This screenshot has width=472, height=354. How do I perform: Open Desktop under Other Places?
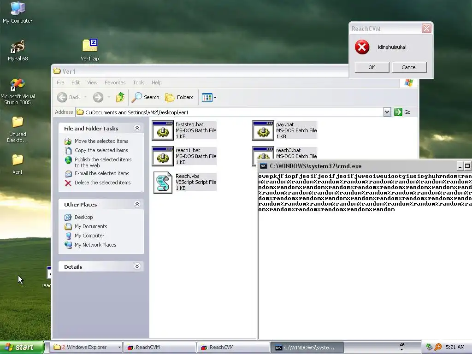(x=84, y=217)
